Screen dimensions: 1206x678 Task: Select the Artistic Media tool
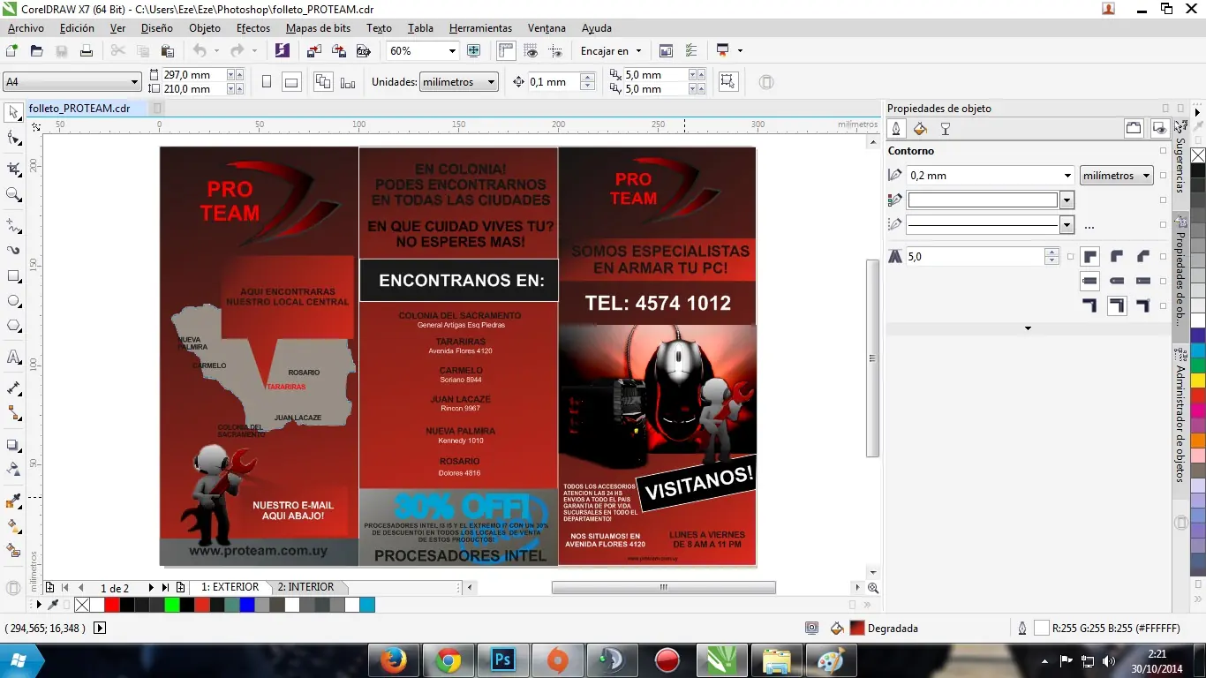(13, 250)
